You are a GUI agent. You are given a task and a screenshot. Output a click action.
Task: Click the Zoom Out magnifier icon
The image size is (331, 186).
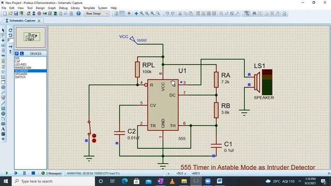click(147, 13)
